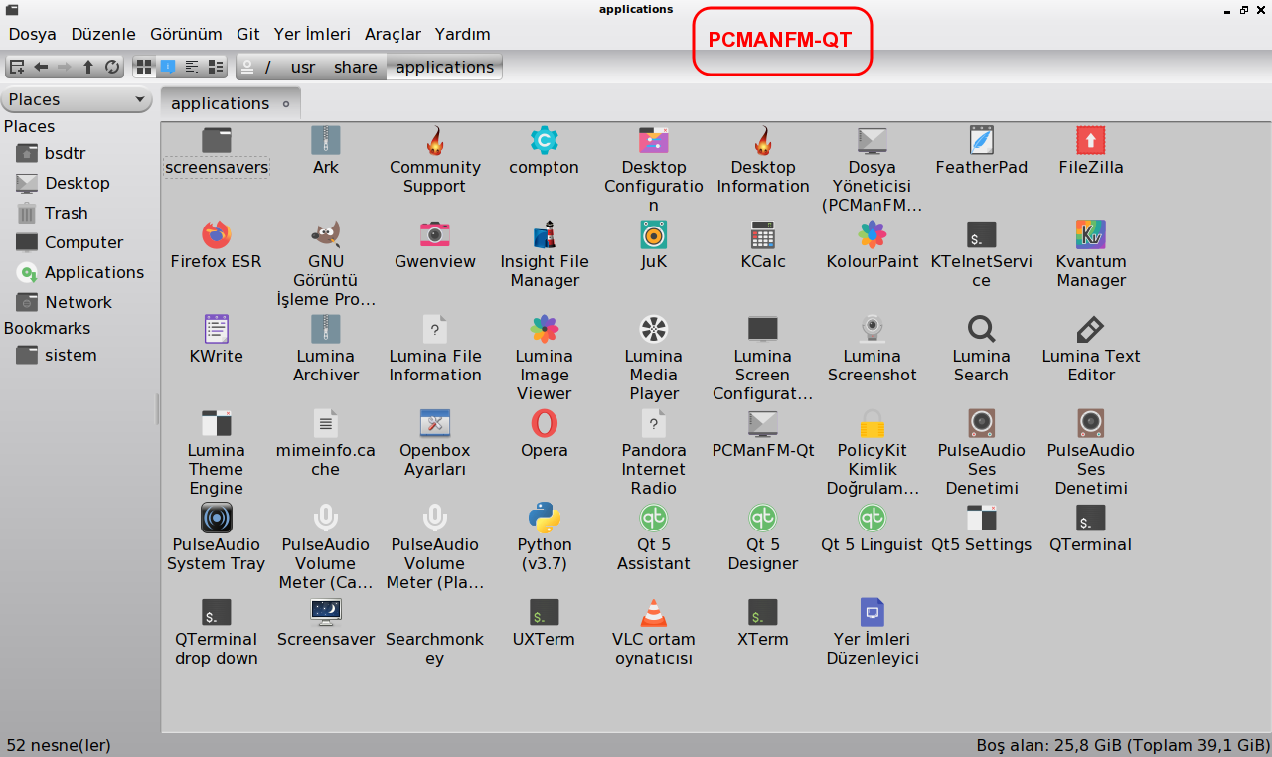The height and width of the screenshot is (757, 1272).
Task: Select the PulseAudio System Tray icon
Action: (216, 518)
